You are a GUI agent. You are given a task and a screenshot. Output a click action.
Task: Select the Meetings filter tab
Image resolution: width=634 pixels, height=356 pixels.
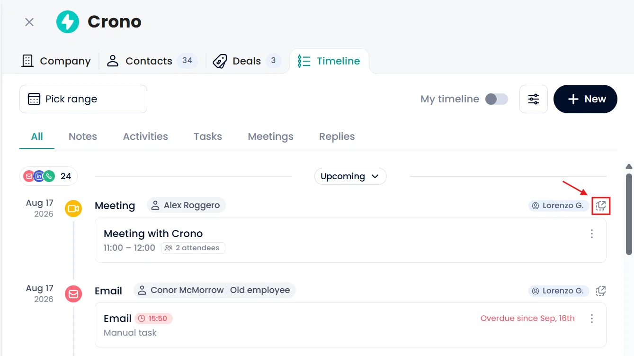point(271,137)
